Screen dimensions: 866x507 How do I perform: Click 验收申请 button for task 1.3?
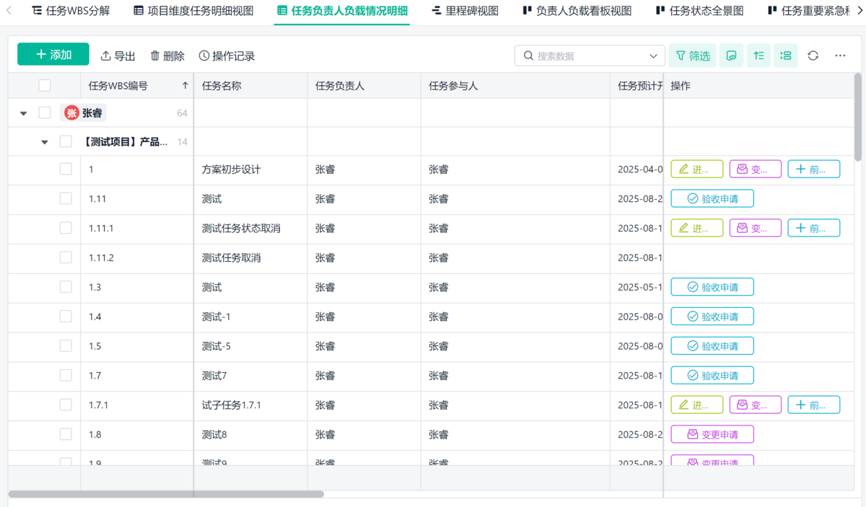point(712,287)
